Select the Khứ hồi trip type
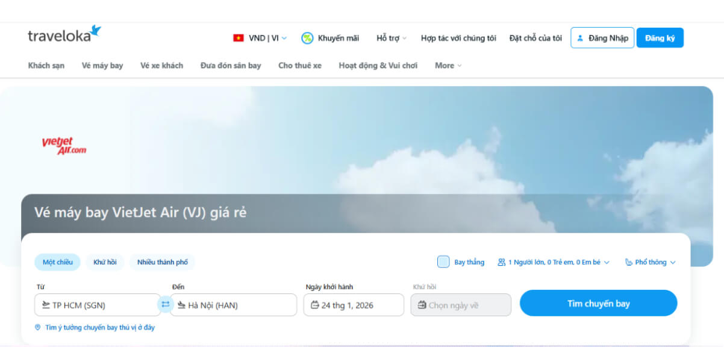Screen dimensions: 724x347 tap(105, 261)
